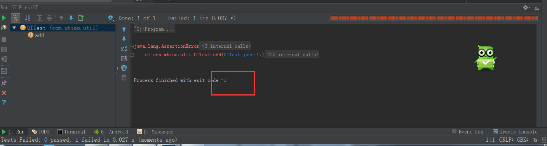Viewport: 547px width, 146px height.
Task: Open Run tool window gear menu
Action: click(x=527, y=7)
